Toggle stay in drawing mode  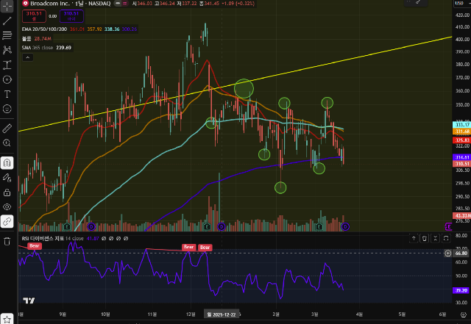pos(7,178)
